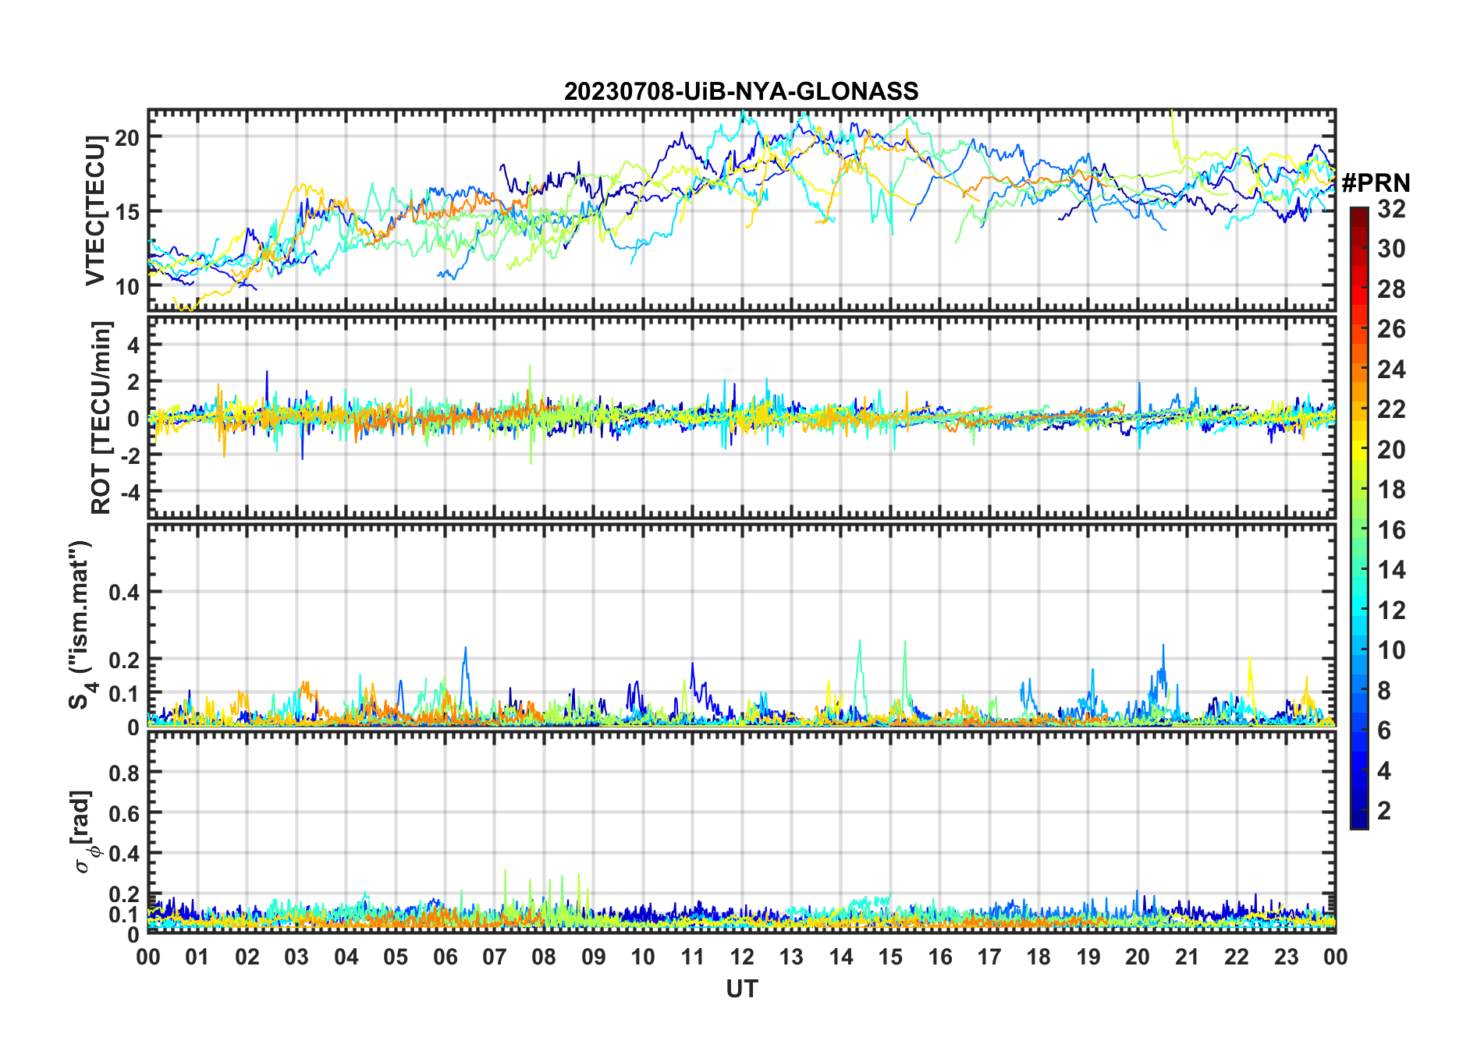Click x-axis tick label 17

pyautogui.click(x=989, y=957)
